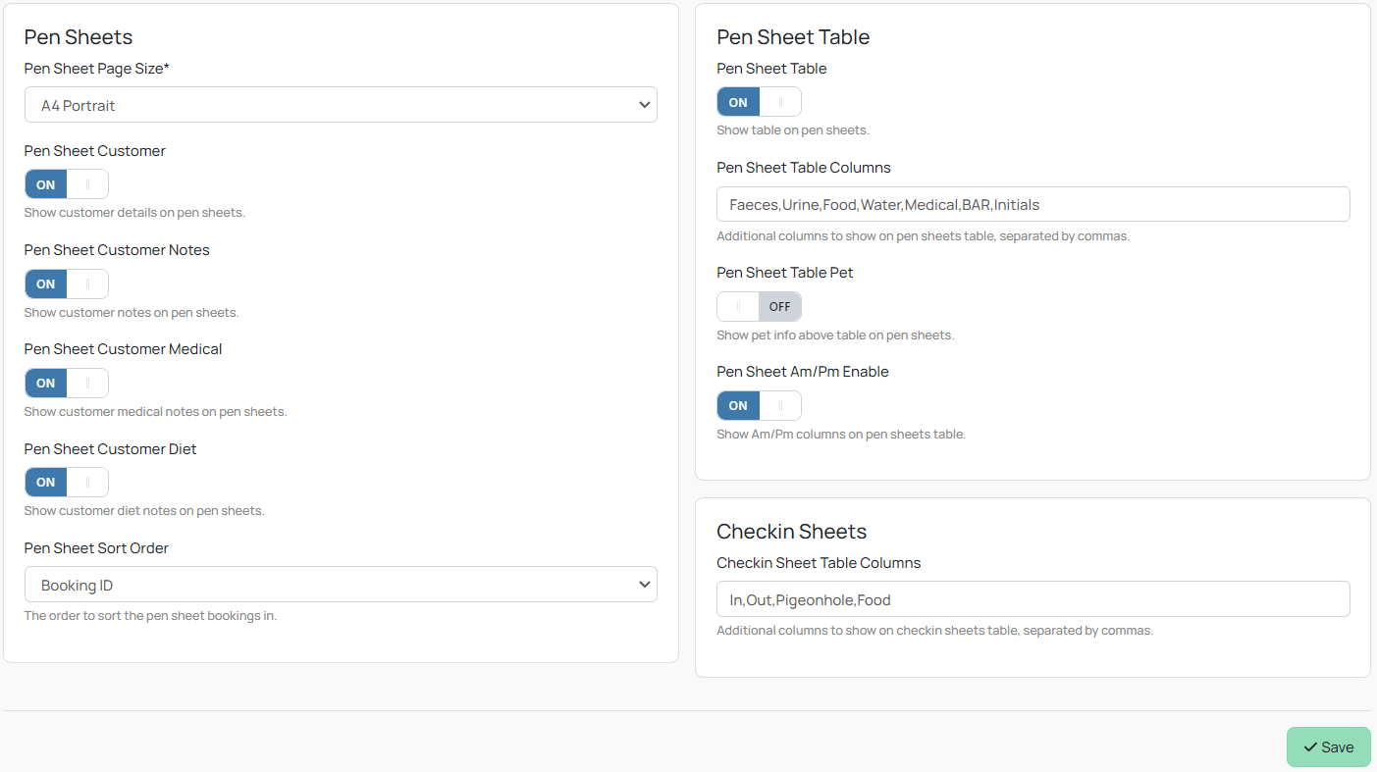Click the ON label of Pen Sheet Table
Screen dimensions: 1377x772
click(x=737, y=101)
